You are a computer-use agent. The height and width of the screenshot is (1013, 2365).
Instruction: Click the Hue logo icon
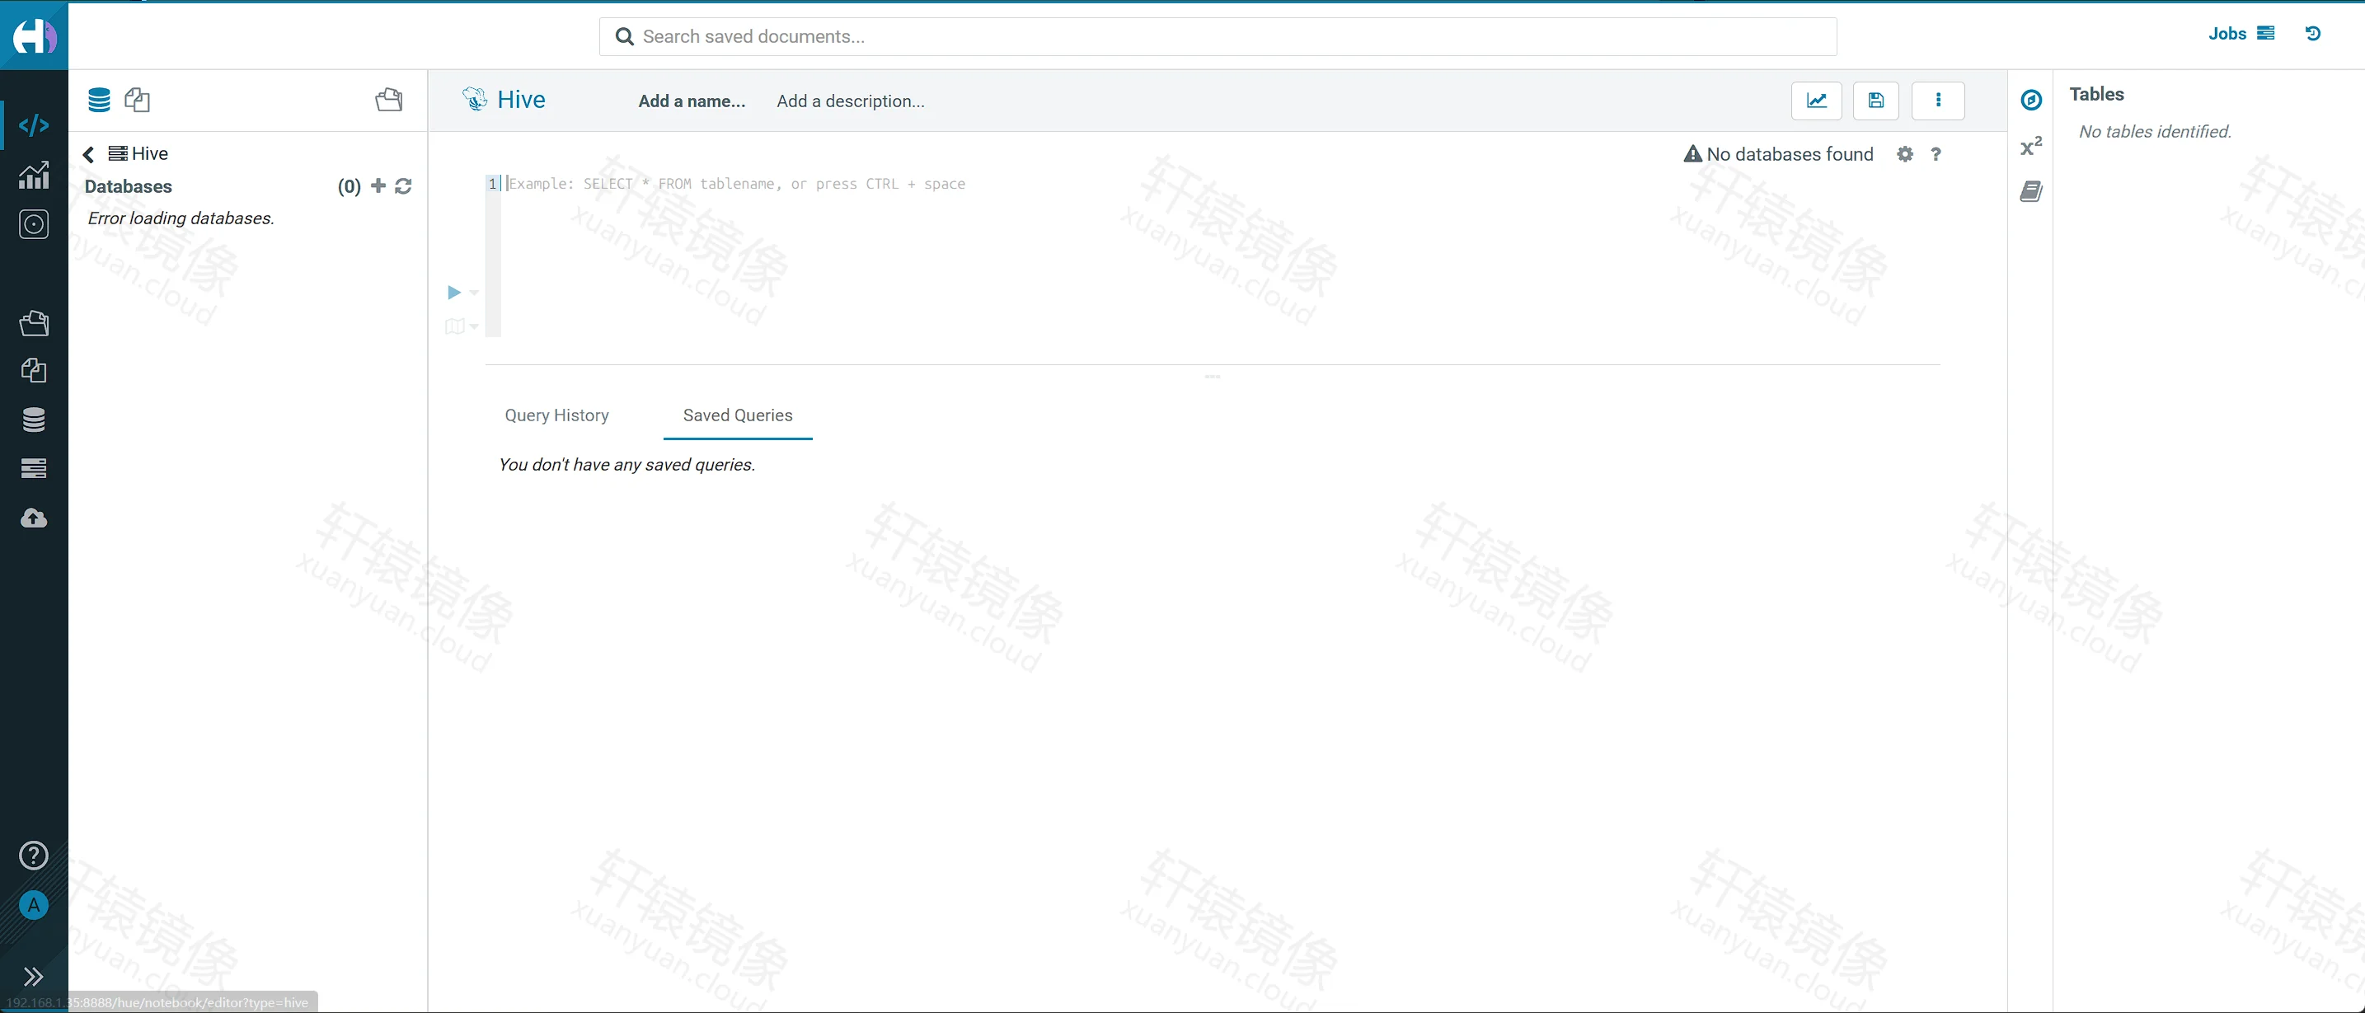(34, 35)
